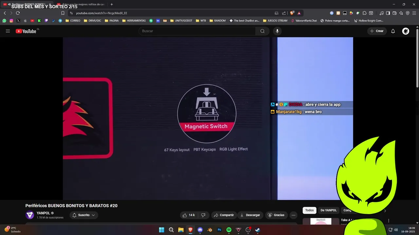Bookmark this page with the bookmark icon
The image size is (419, 235).
63,13
